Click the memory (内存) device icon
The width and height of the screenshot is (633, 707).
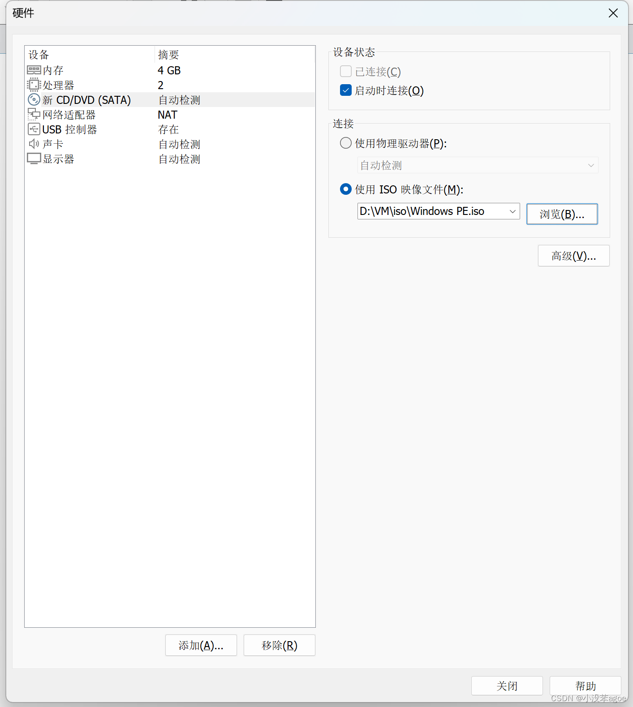(34, 70)
